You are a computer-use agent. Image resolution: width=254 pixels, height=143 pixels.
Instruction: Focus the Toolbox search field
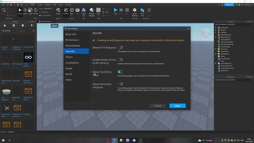point(25,31)
